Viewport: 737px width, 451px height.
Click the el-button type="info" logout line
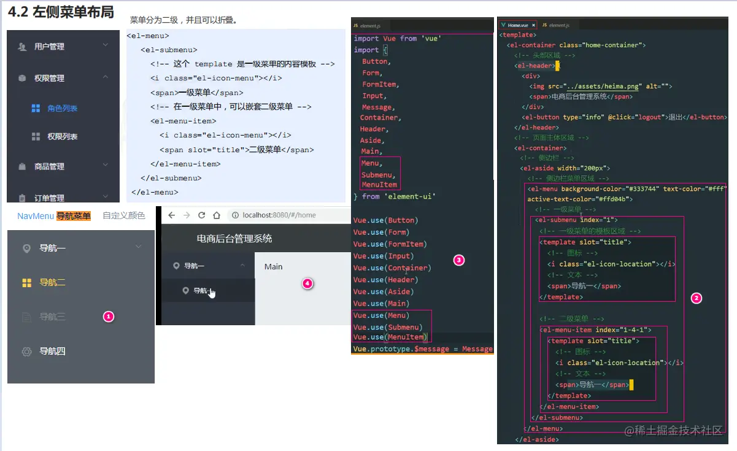pyautogui.click(x=624, y=117)
